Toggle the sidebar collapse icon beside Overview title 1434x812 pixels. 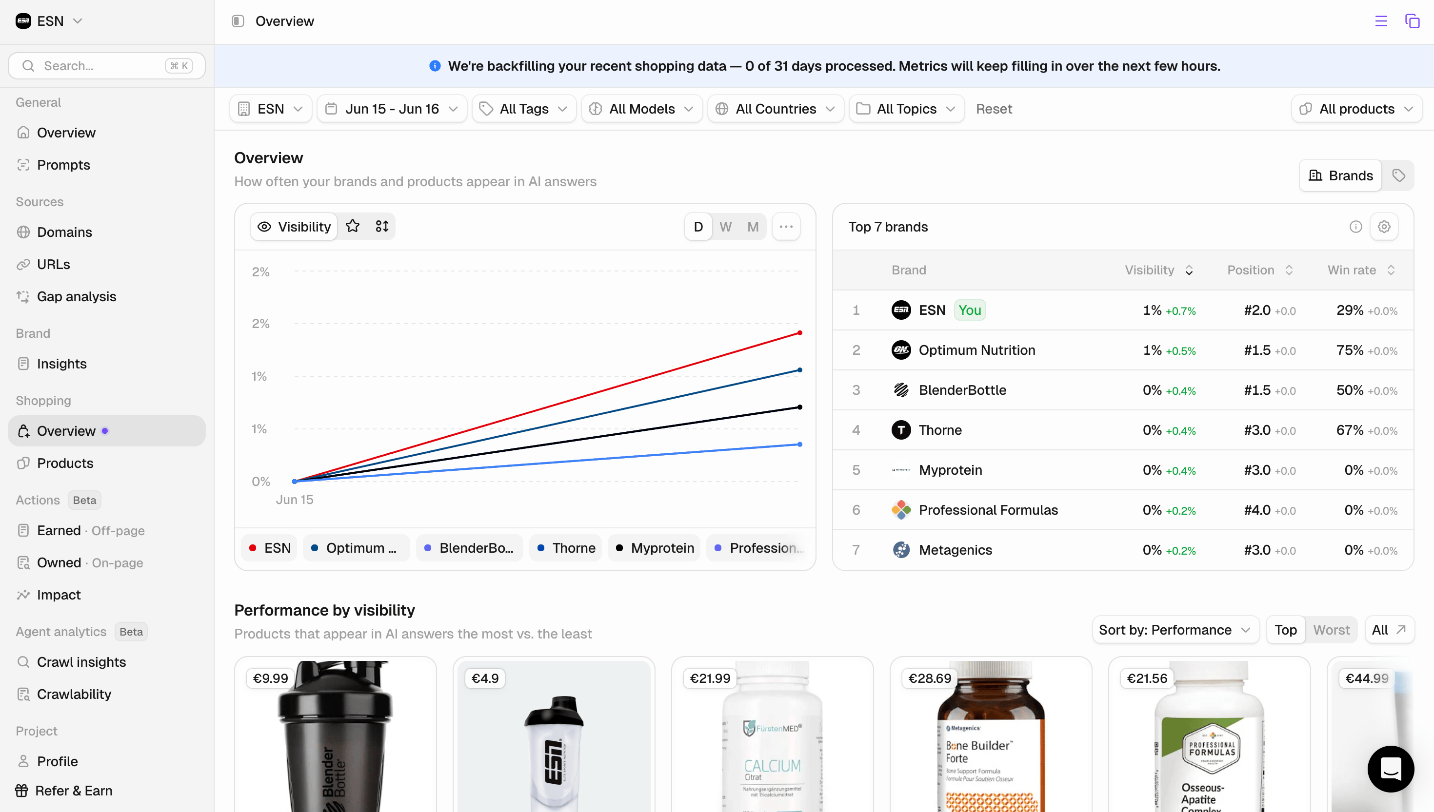(x=238, y=21)
